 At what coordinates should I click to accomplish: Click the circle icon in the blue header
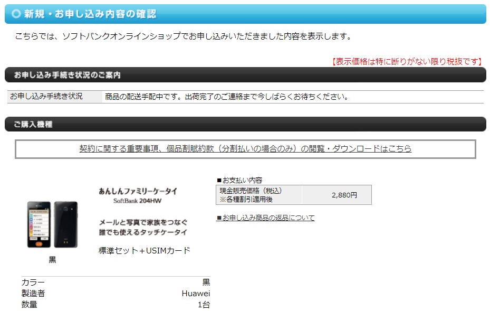16,14
